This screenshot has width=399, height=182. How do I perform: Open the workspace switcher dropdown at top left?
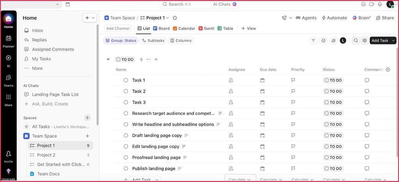pos(58,4)
